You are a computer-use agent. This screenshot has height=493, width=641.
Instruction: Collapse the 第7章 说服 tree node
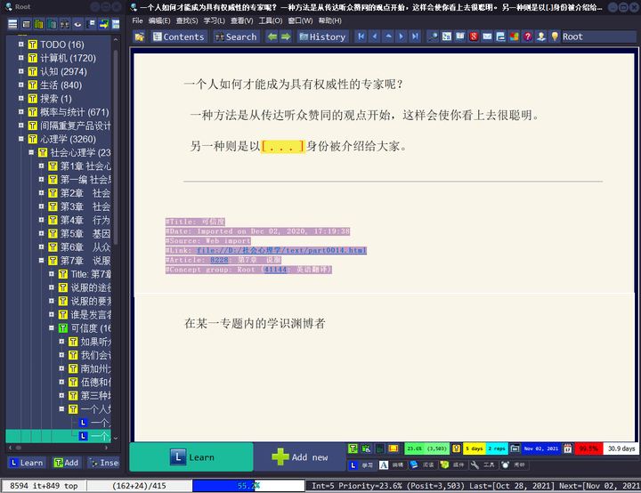(41, 260)
